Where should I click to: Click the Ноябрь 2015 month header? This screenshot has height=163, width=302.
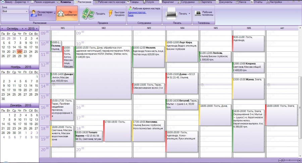pyautogui.click(x=19, y=67)
